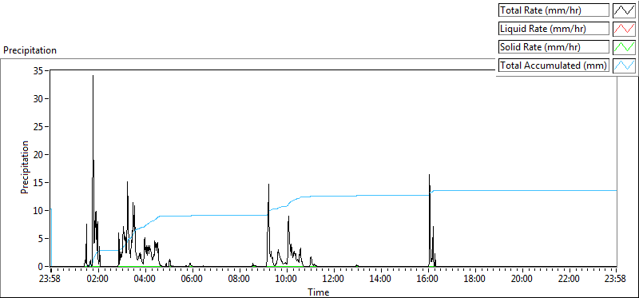Click the 18:00 time tick label
The height and width of the screenshot is (298, 639).
[x=474, y=280]
